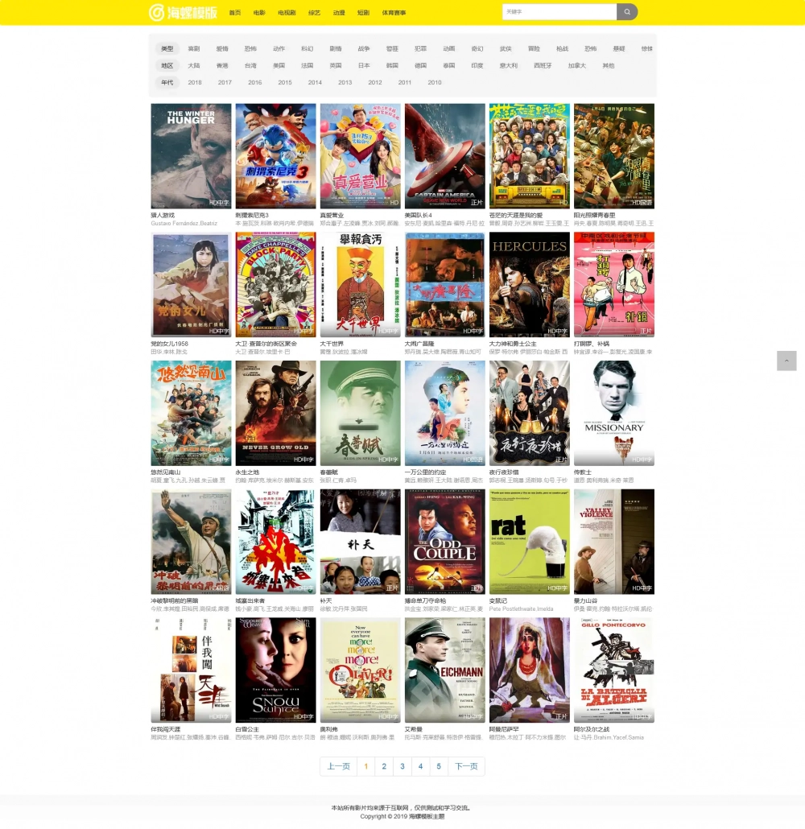
Task: Select year 2015 filter
Action: [285, 82]
